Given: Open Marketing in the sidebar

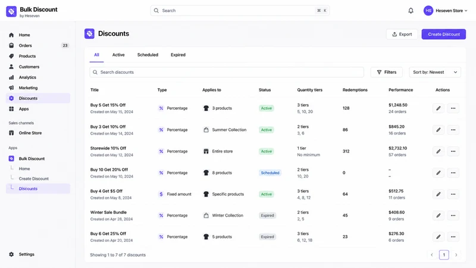Looking at the screenshot, I should [38, 88].
